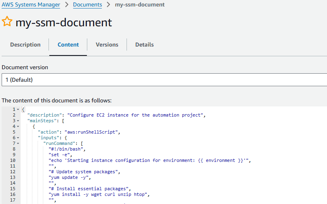Viewport: 327px width, 204px height.
Task: Switch to the Description tab
Action: coord(25,45)
